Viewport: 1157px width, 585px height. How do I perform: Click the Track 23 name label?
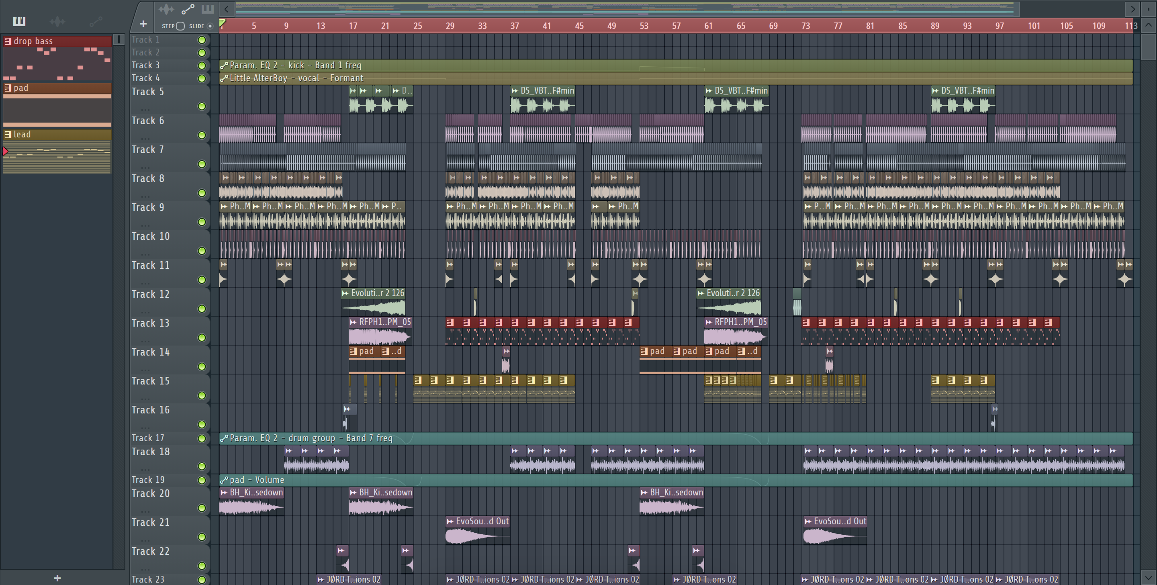click(148, 580)
